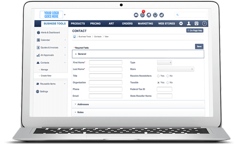Expand the Art Approvals arrow
The width and height of the screenshot is (238, 144).
pyautogui.click(x=65, y=55)
